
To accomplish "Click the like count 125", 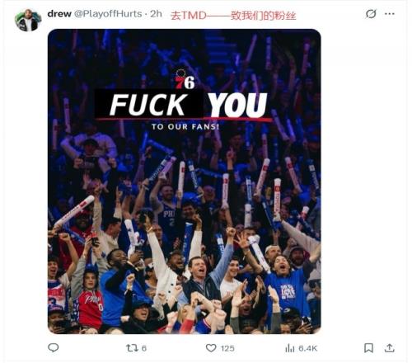I will click(227, 348).
